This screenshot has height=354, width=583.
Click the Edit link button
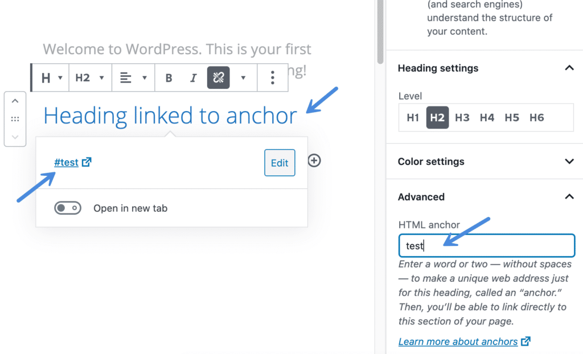click(280, 163)
